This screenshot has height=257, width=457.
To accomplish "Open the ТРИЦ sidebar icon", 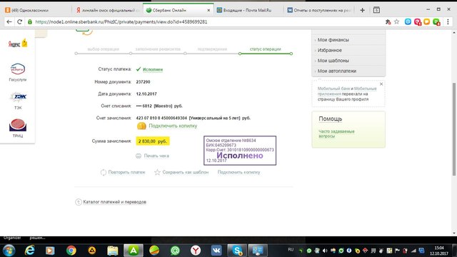I will (18, 126).
